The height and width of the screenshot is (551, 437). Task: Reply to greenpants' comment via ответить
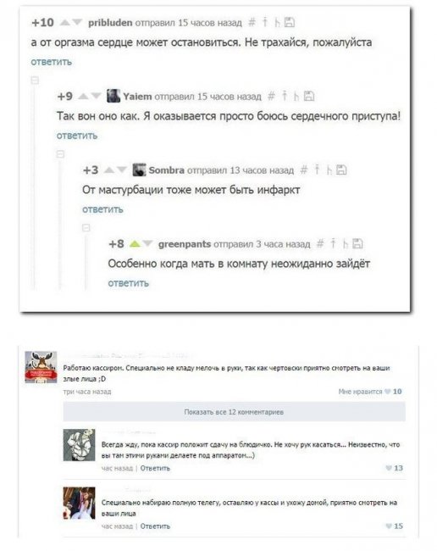(x=129, y=283)
